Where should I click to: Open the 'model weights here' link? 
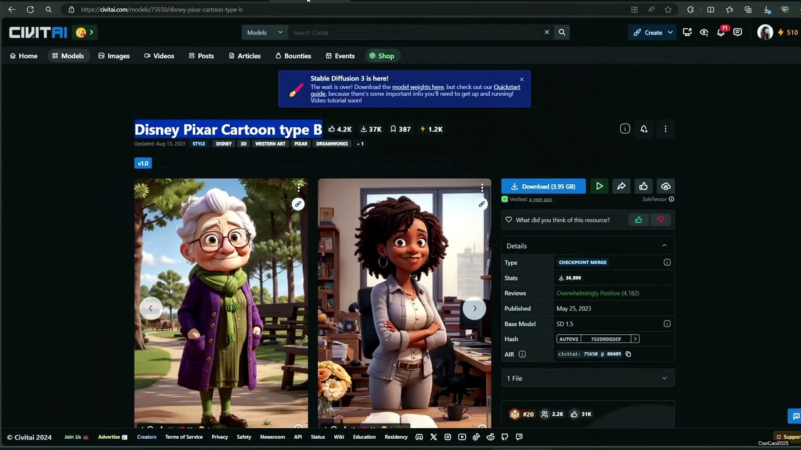418,87
